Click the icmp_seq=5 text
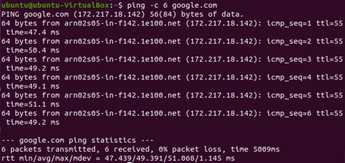 (x=289, y=95)
